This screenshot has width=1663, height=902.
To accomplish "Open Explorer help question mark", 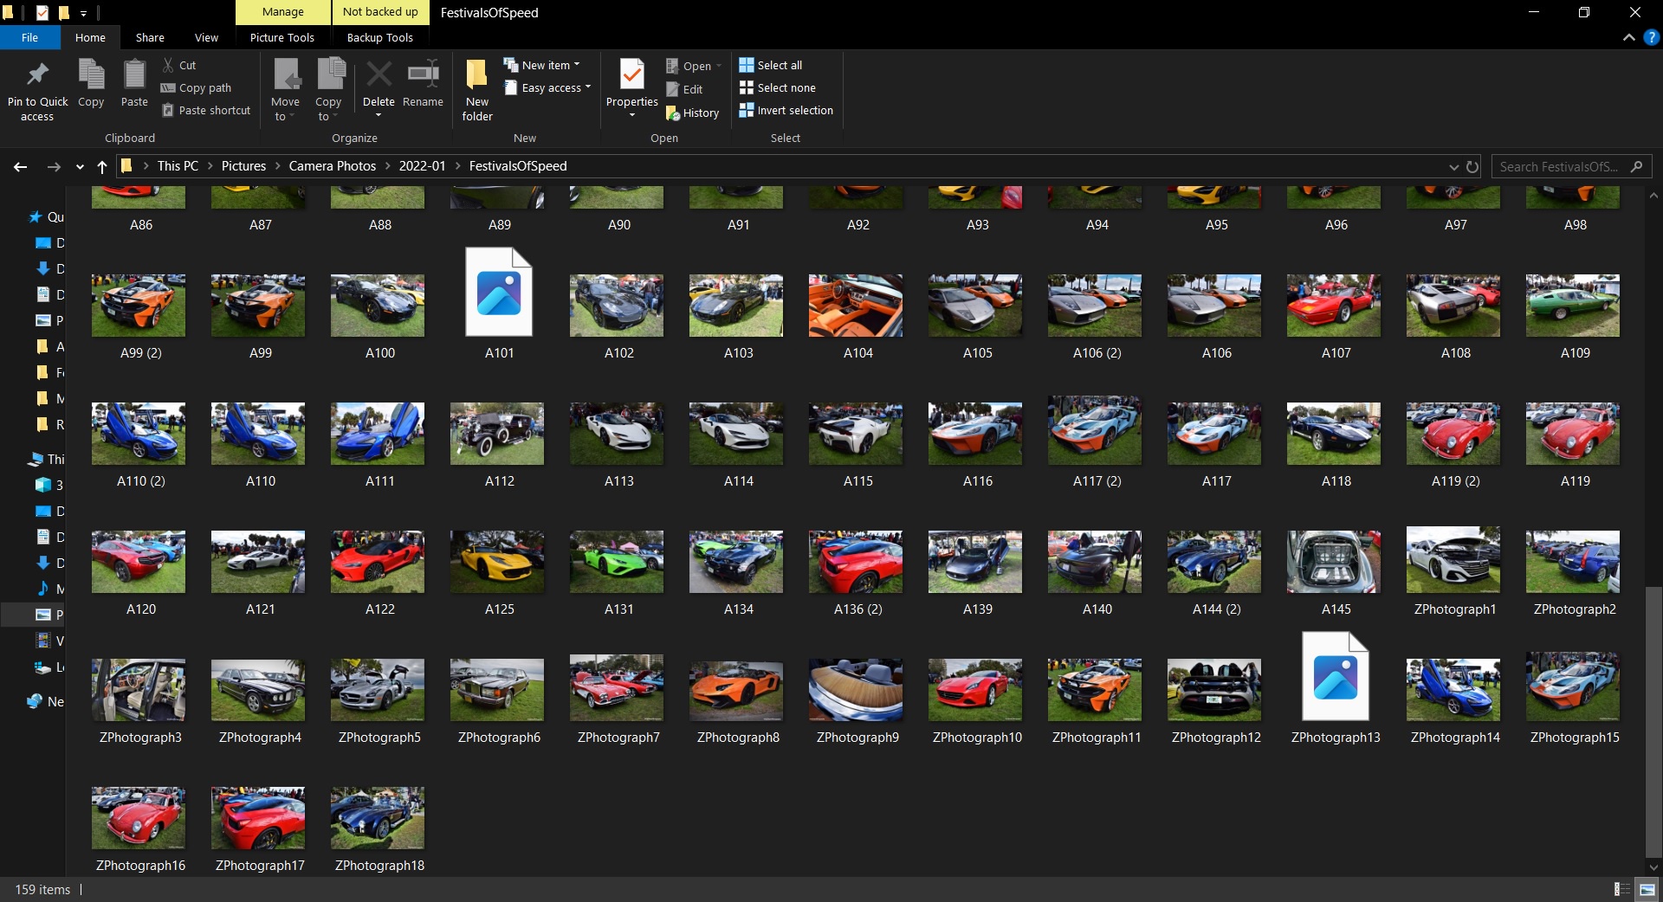I will click(1651, 37).
